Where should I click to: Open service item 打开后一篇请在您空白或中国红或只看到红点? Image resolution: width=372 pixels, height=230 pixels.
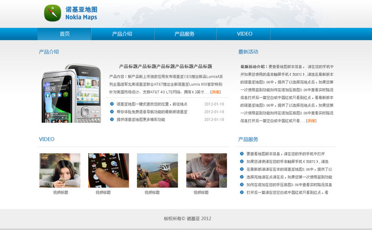pyautogui.click(x=287, y=192)
